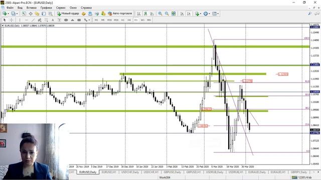
Task: Click the Work304 status bar profile
Action: click(165, 177)
